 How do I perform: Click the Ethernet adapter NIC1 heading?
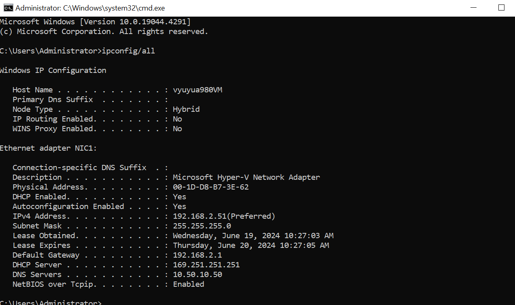pos(49,148)
